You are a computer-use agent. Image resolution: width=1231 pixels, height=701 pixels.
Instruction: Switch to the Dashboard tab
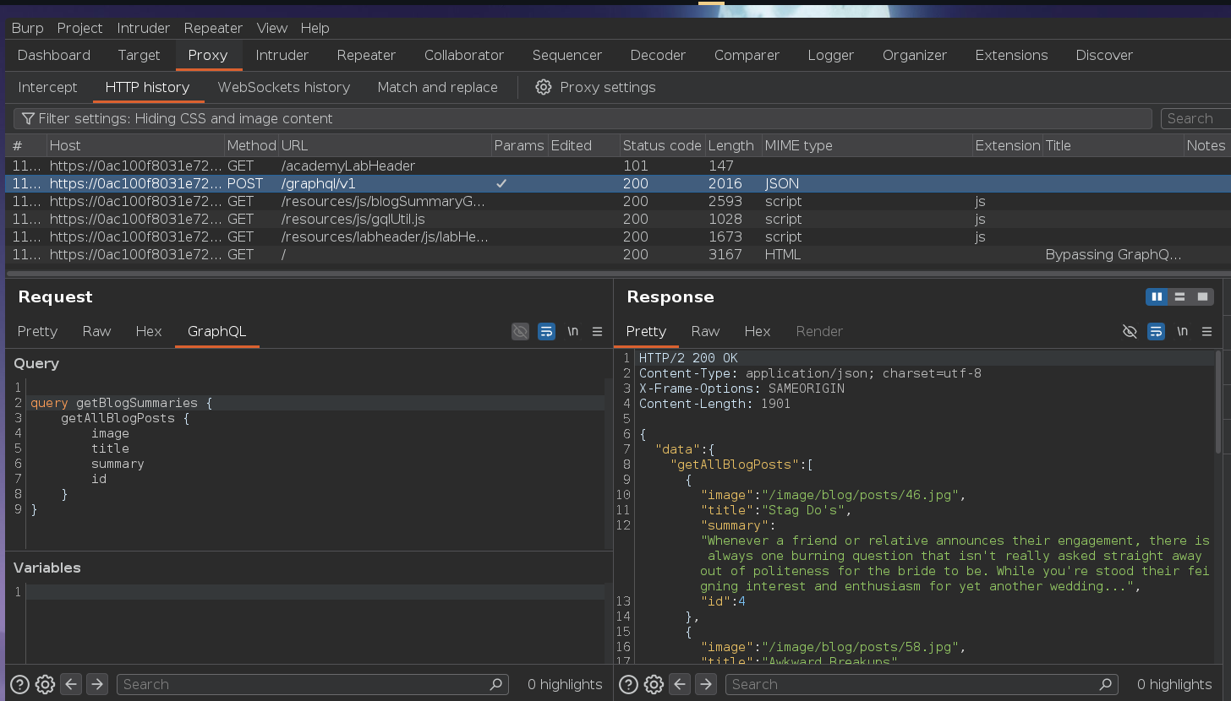(54, 55)
